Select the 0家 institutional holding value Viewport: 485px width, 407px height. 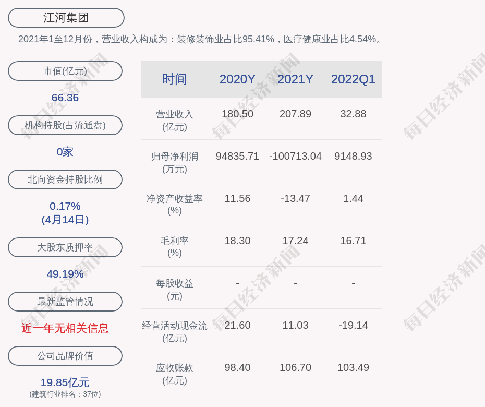(65, 152)
